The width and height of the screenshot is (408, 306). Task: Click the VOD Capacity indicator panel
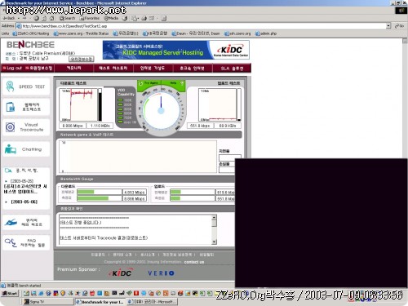click(x=126, y=107)
